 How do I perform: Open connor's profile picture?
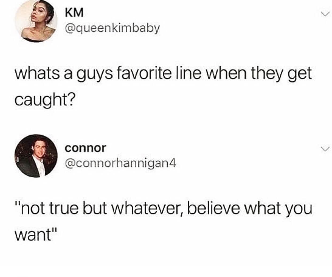point(36,156)
